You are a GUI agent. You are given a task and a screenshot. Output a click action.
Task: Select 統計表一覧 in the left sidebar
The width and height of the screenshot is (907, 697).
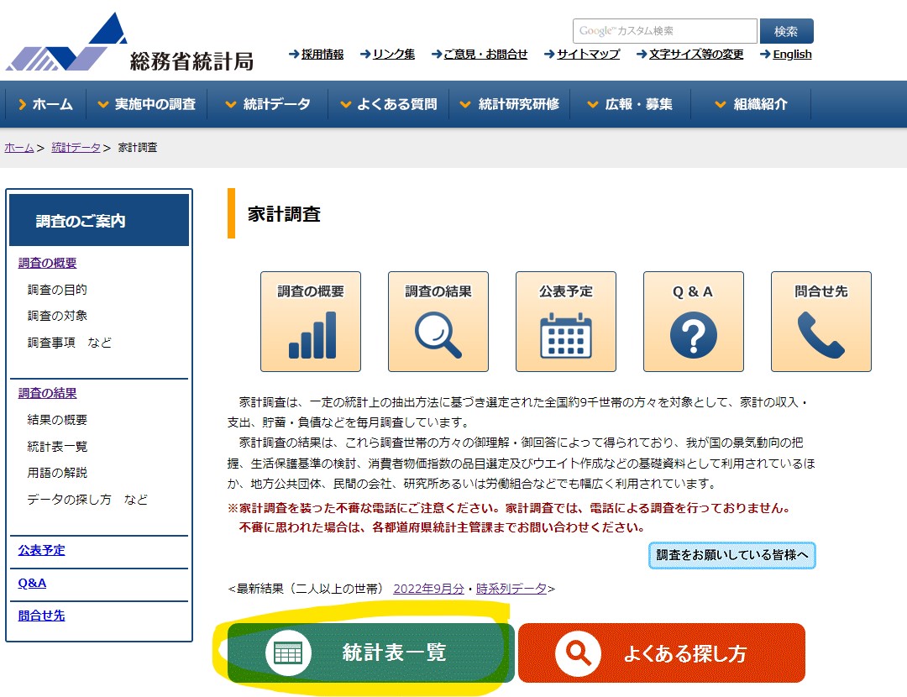tap(57, 446)
